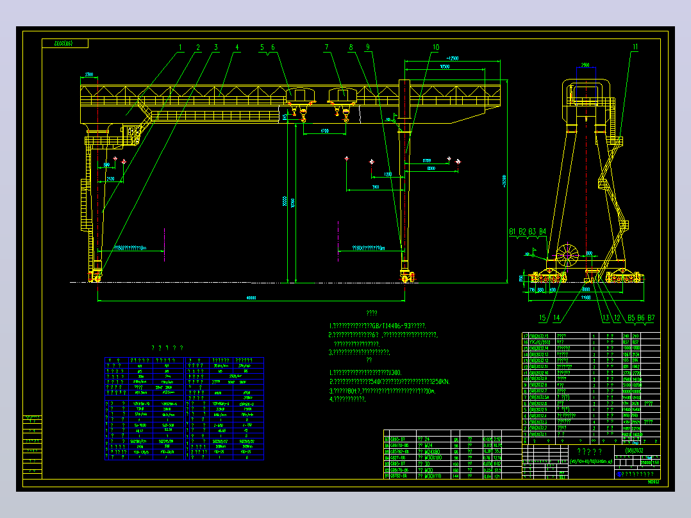Click the 4700 hook spacing dimension
Image resolution: width=691 pixels, height=518 pixels.
[x=324, y=131]
